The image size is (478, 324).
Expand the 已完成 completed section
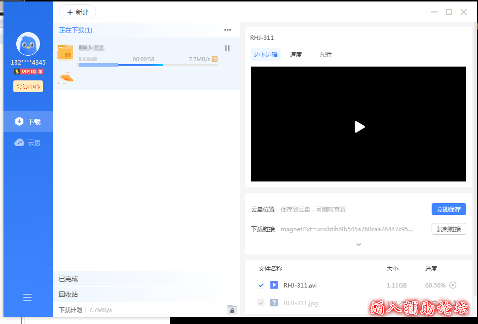click(x=69, y=279)
